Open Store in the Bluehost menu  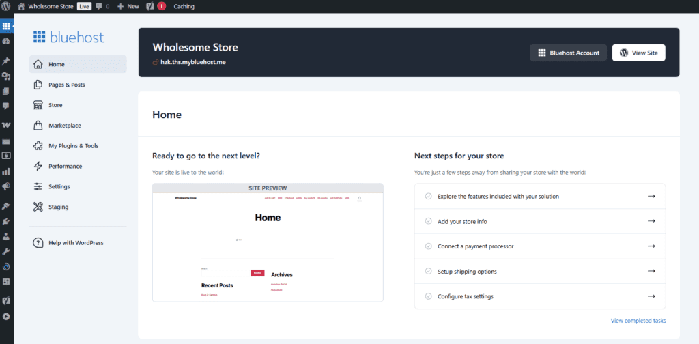click(78, 105)
